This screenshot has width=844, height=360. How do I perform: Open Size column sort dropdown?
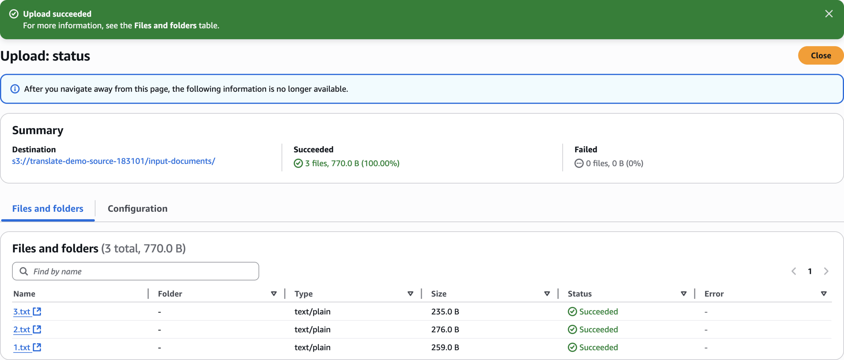pyautogui.click(x=547, y=294)
